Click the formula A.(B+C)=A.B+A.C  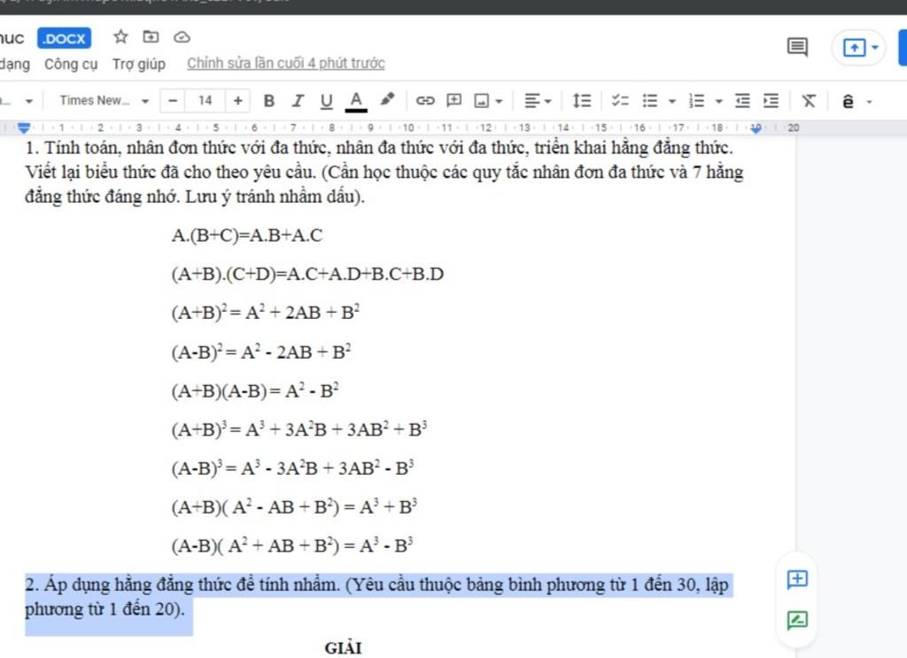tap(247, 236)
